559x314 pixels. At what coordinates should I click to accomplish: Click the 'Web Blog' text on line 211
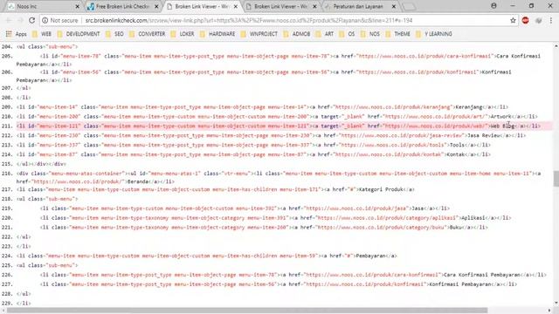coord(503,126)
